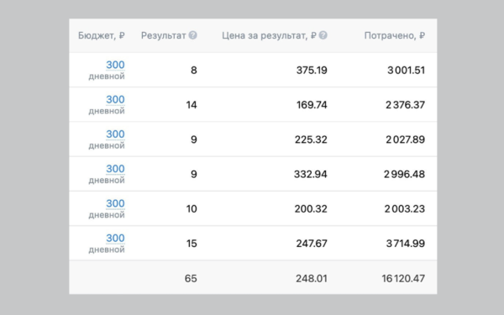Select the price value 375.19
This screenshot has width=504, height=315.
pyautogui.click(x=312, y=70)
